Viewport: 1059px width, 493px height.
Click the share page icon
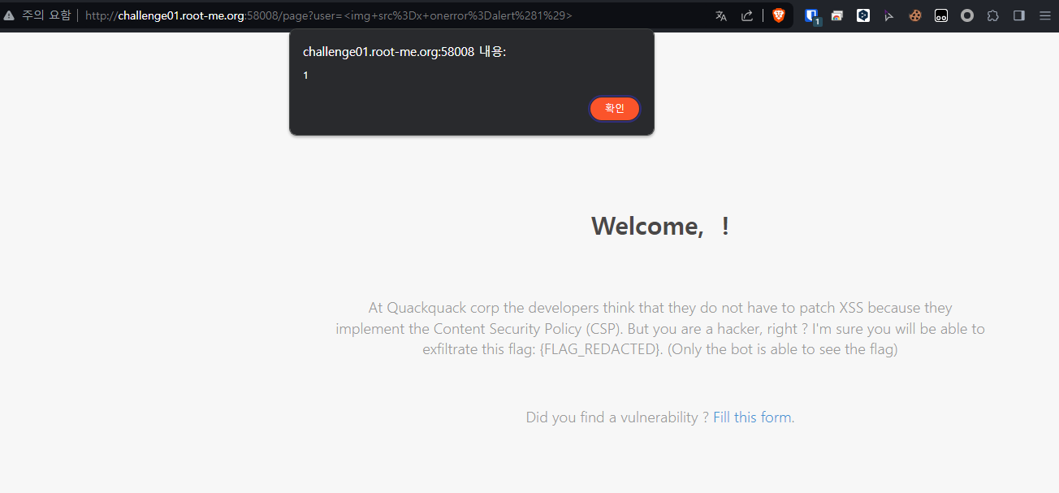747,15
